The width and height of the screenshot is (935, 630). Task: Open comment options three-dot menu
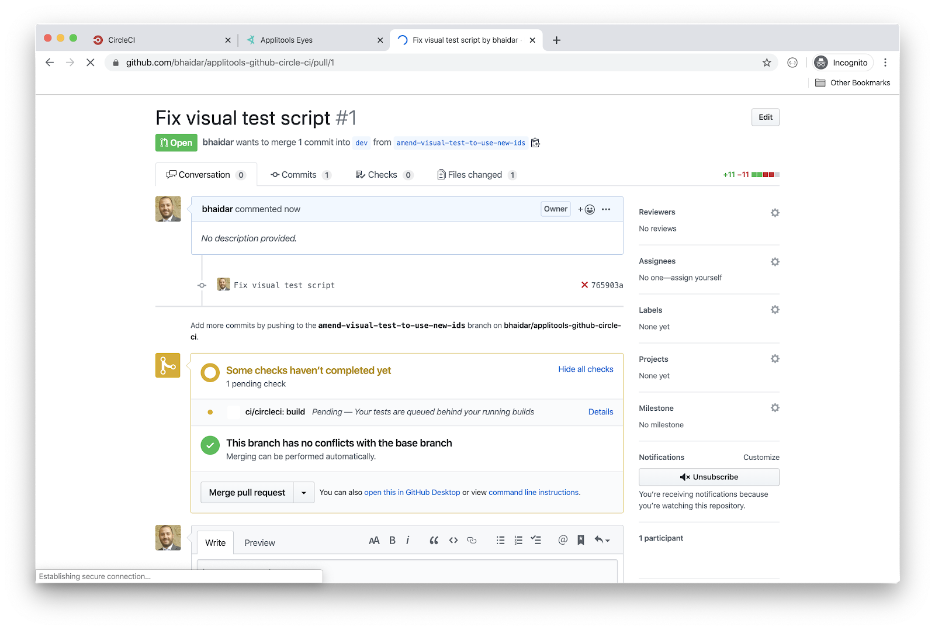[606, 209]
